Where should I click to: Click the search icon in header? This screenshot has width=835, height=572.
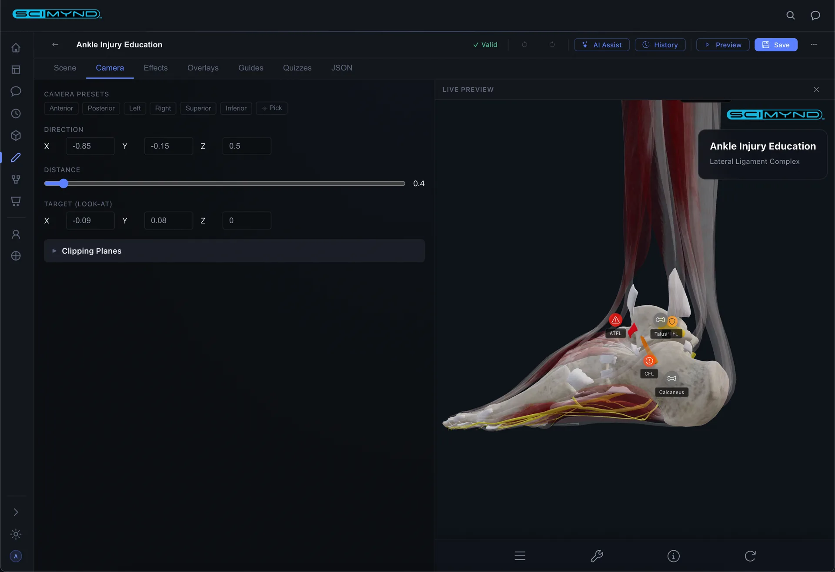tap(791, 16)
